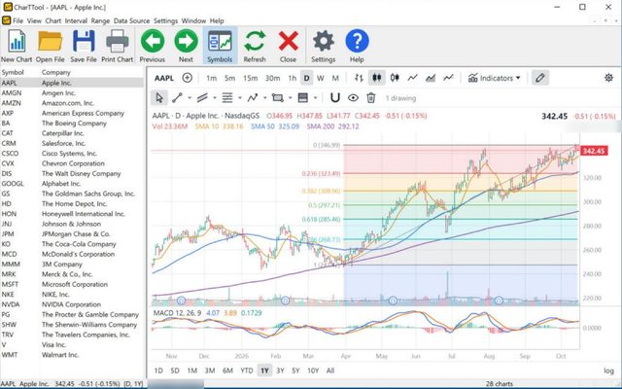Viewport: 622px width, 389px height.
Task: Set the chart range to All
Action: (330, 371)
